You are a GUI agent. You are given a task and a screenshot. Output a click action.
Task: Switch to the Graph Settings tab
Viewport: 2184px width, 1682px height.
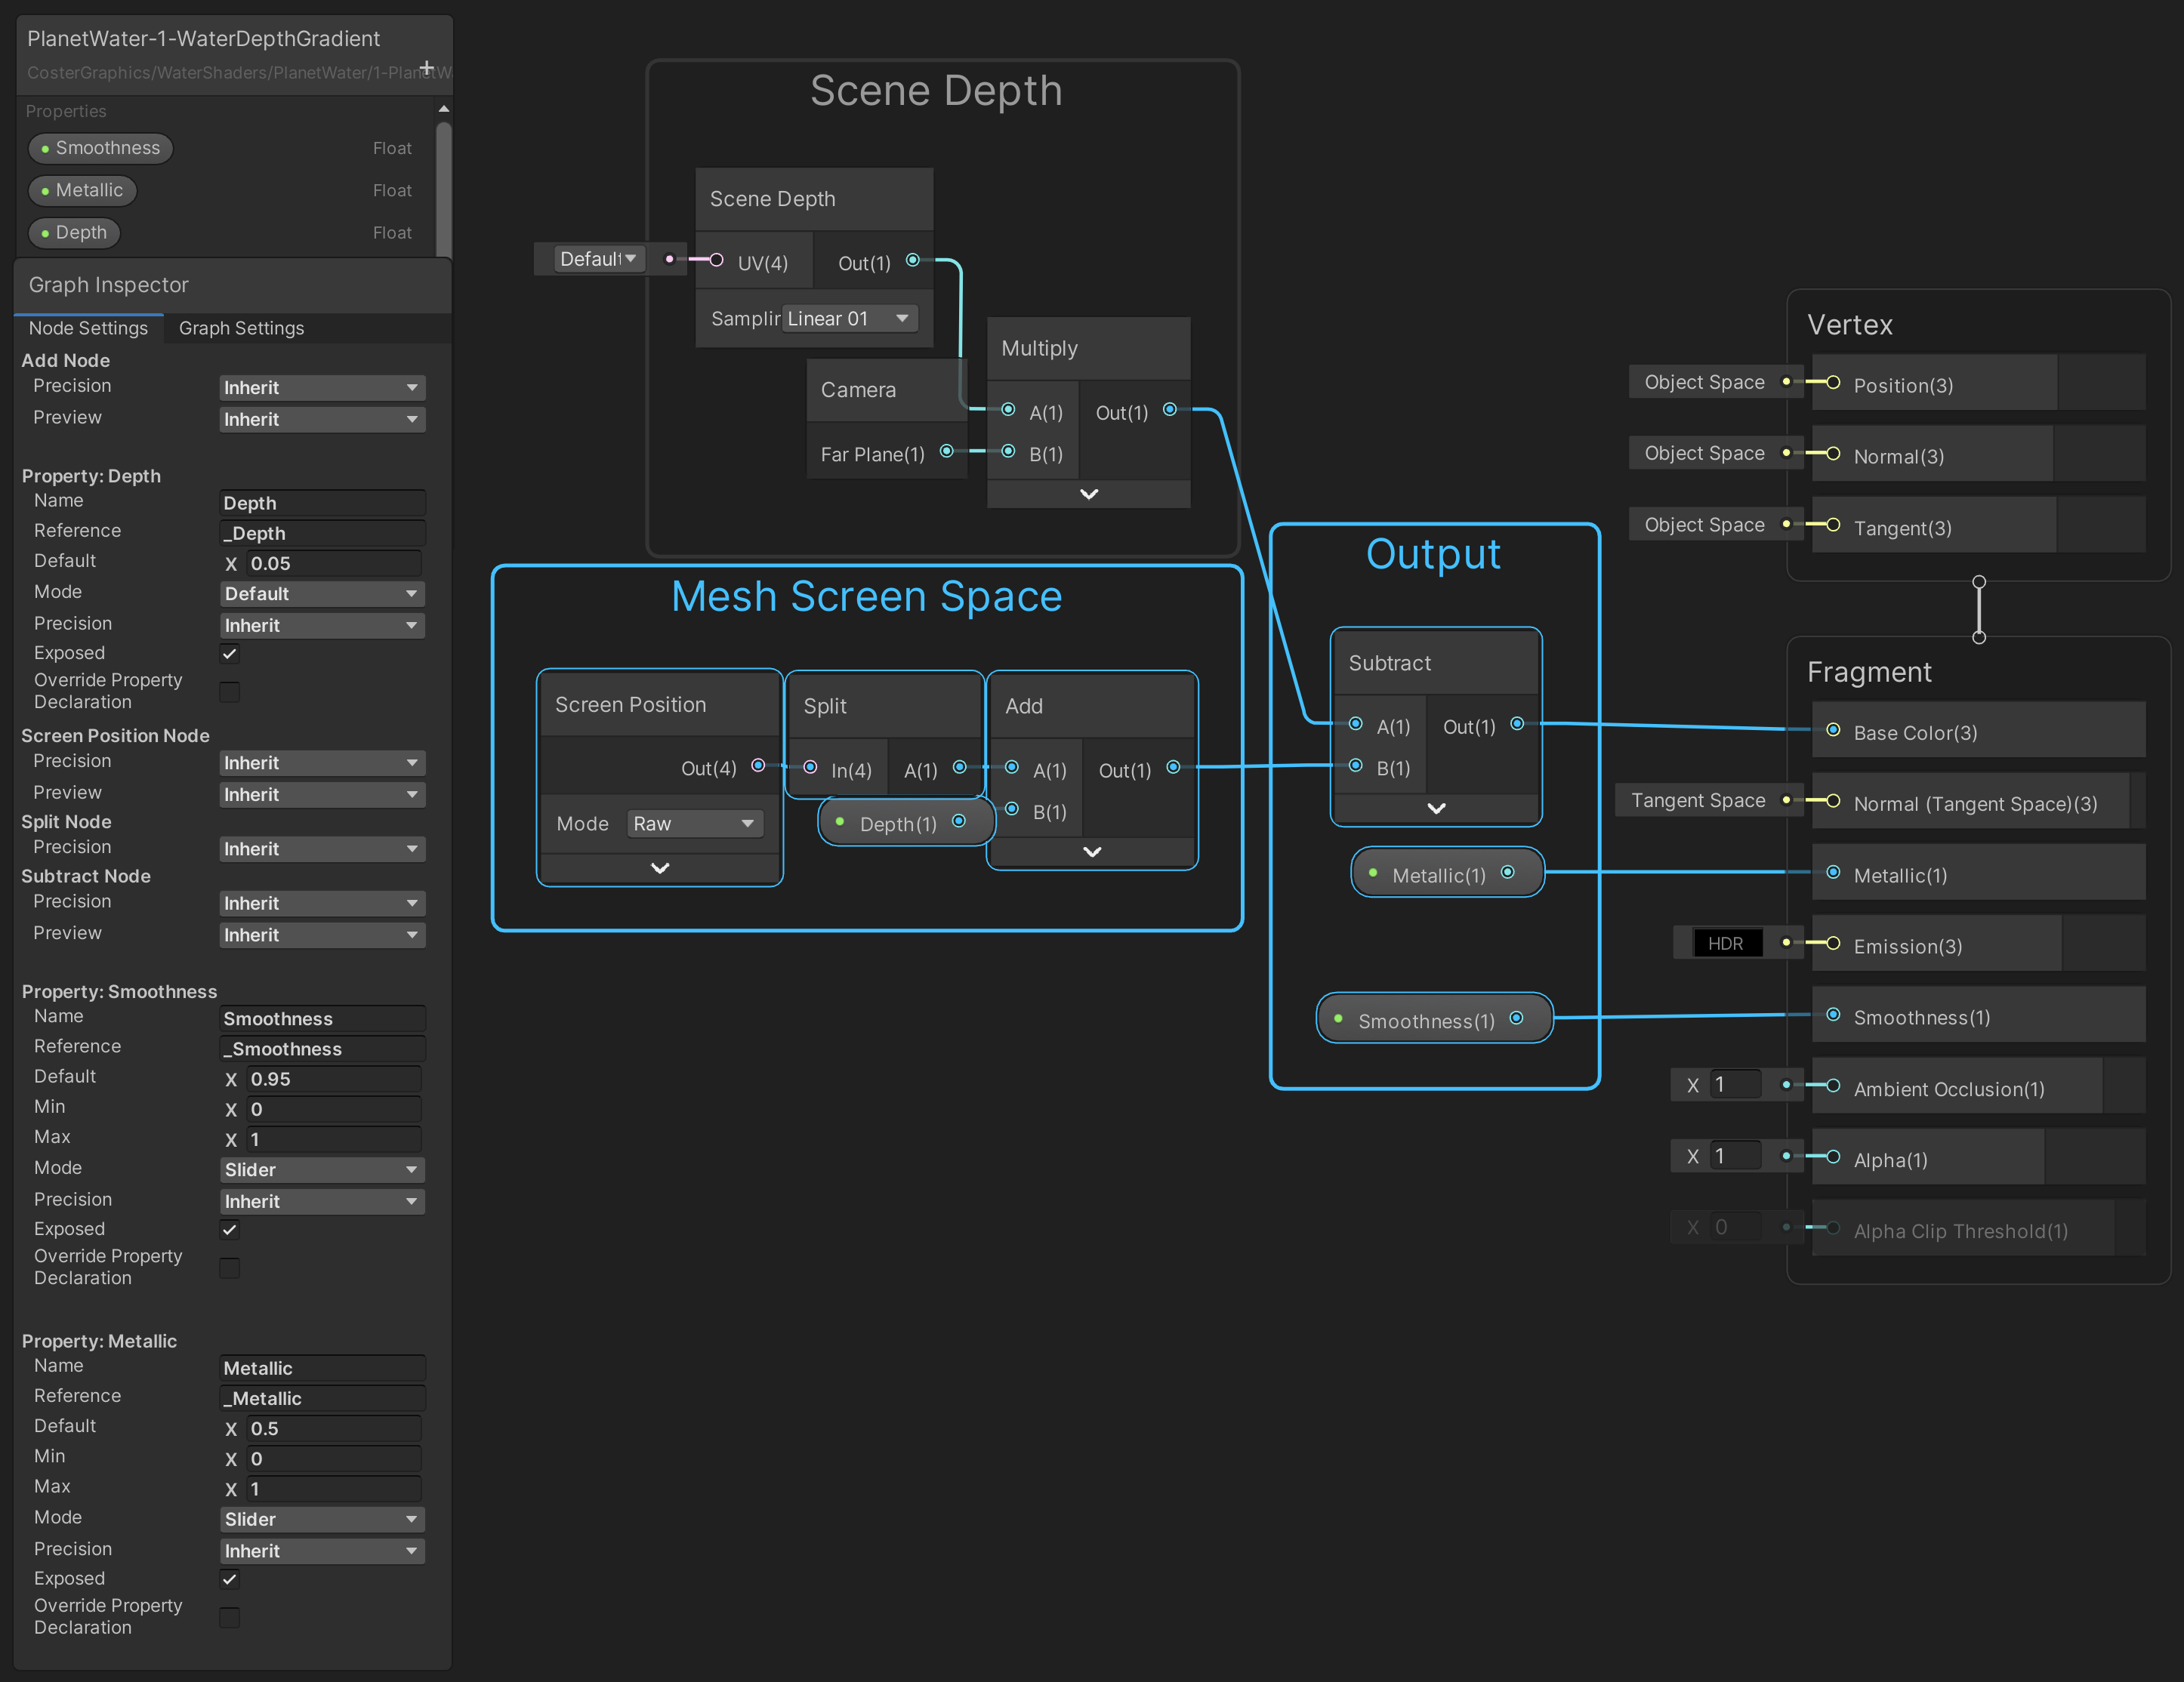pos(241,328)
